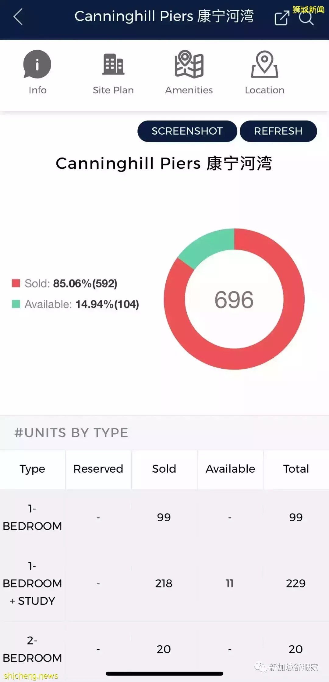Open the Amenities map icon
The height and width of the screenshot is (682, 329).
189,64
